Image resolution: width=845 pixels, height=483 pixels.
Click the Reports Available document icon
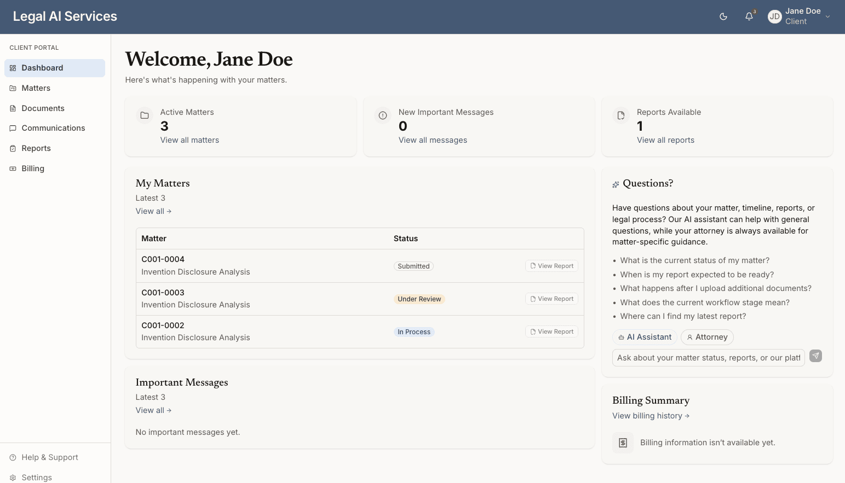(x=621, y=115)
